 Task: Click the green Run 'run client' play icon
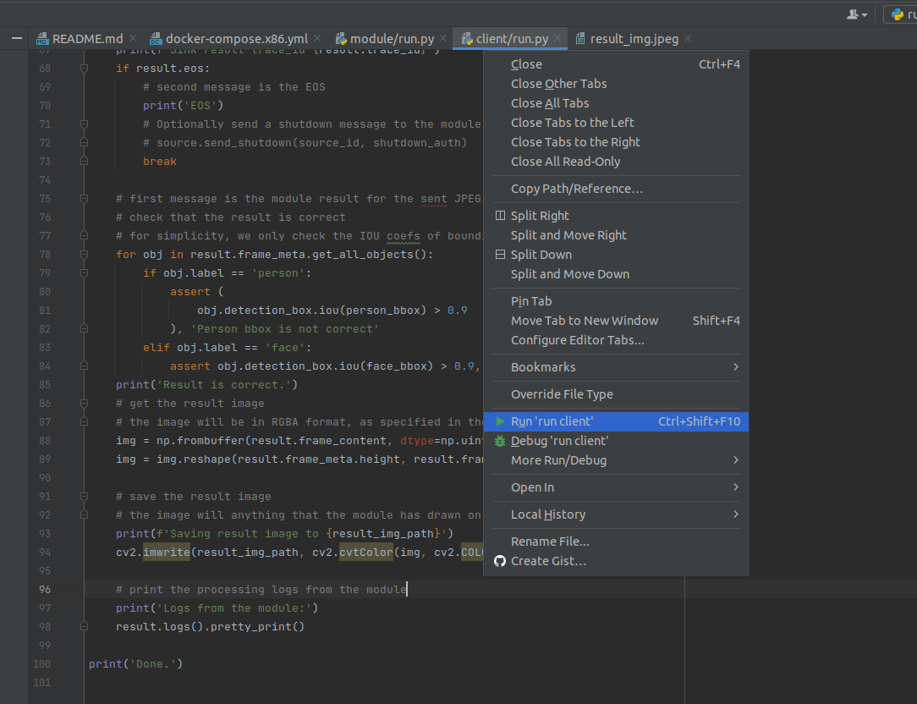[500, 421]
